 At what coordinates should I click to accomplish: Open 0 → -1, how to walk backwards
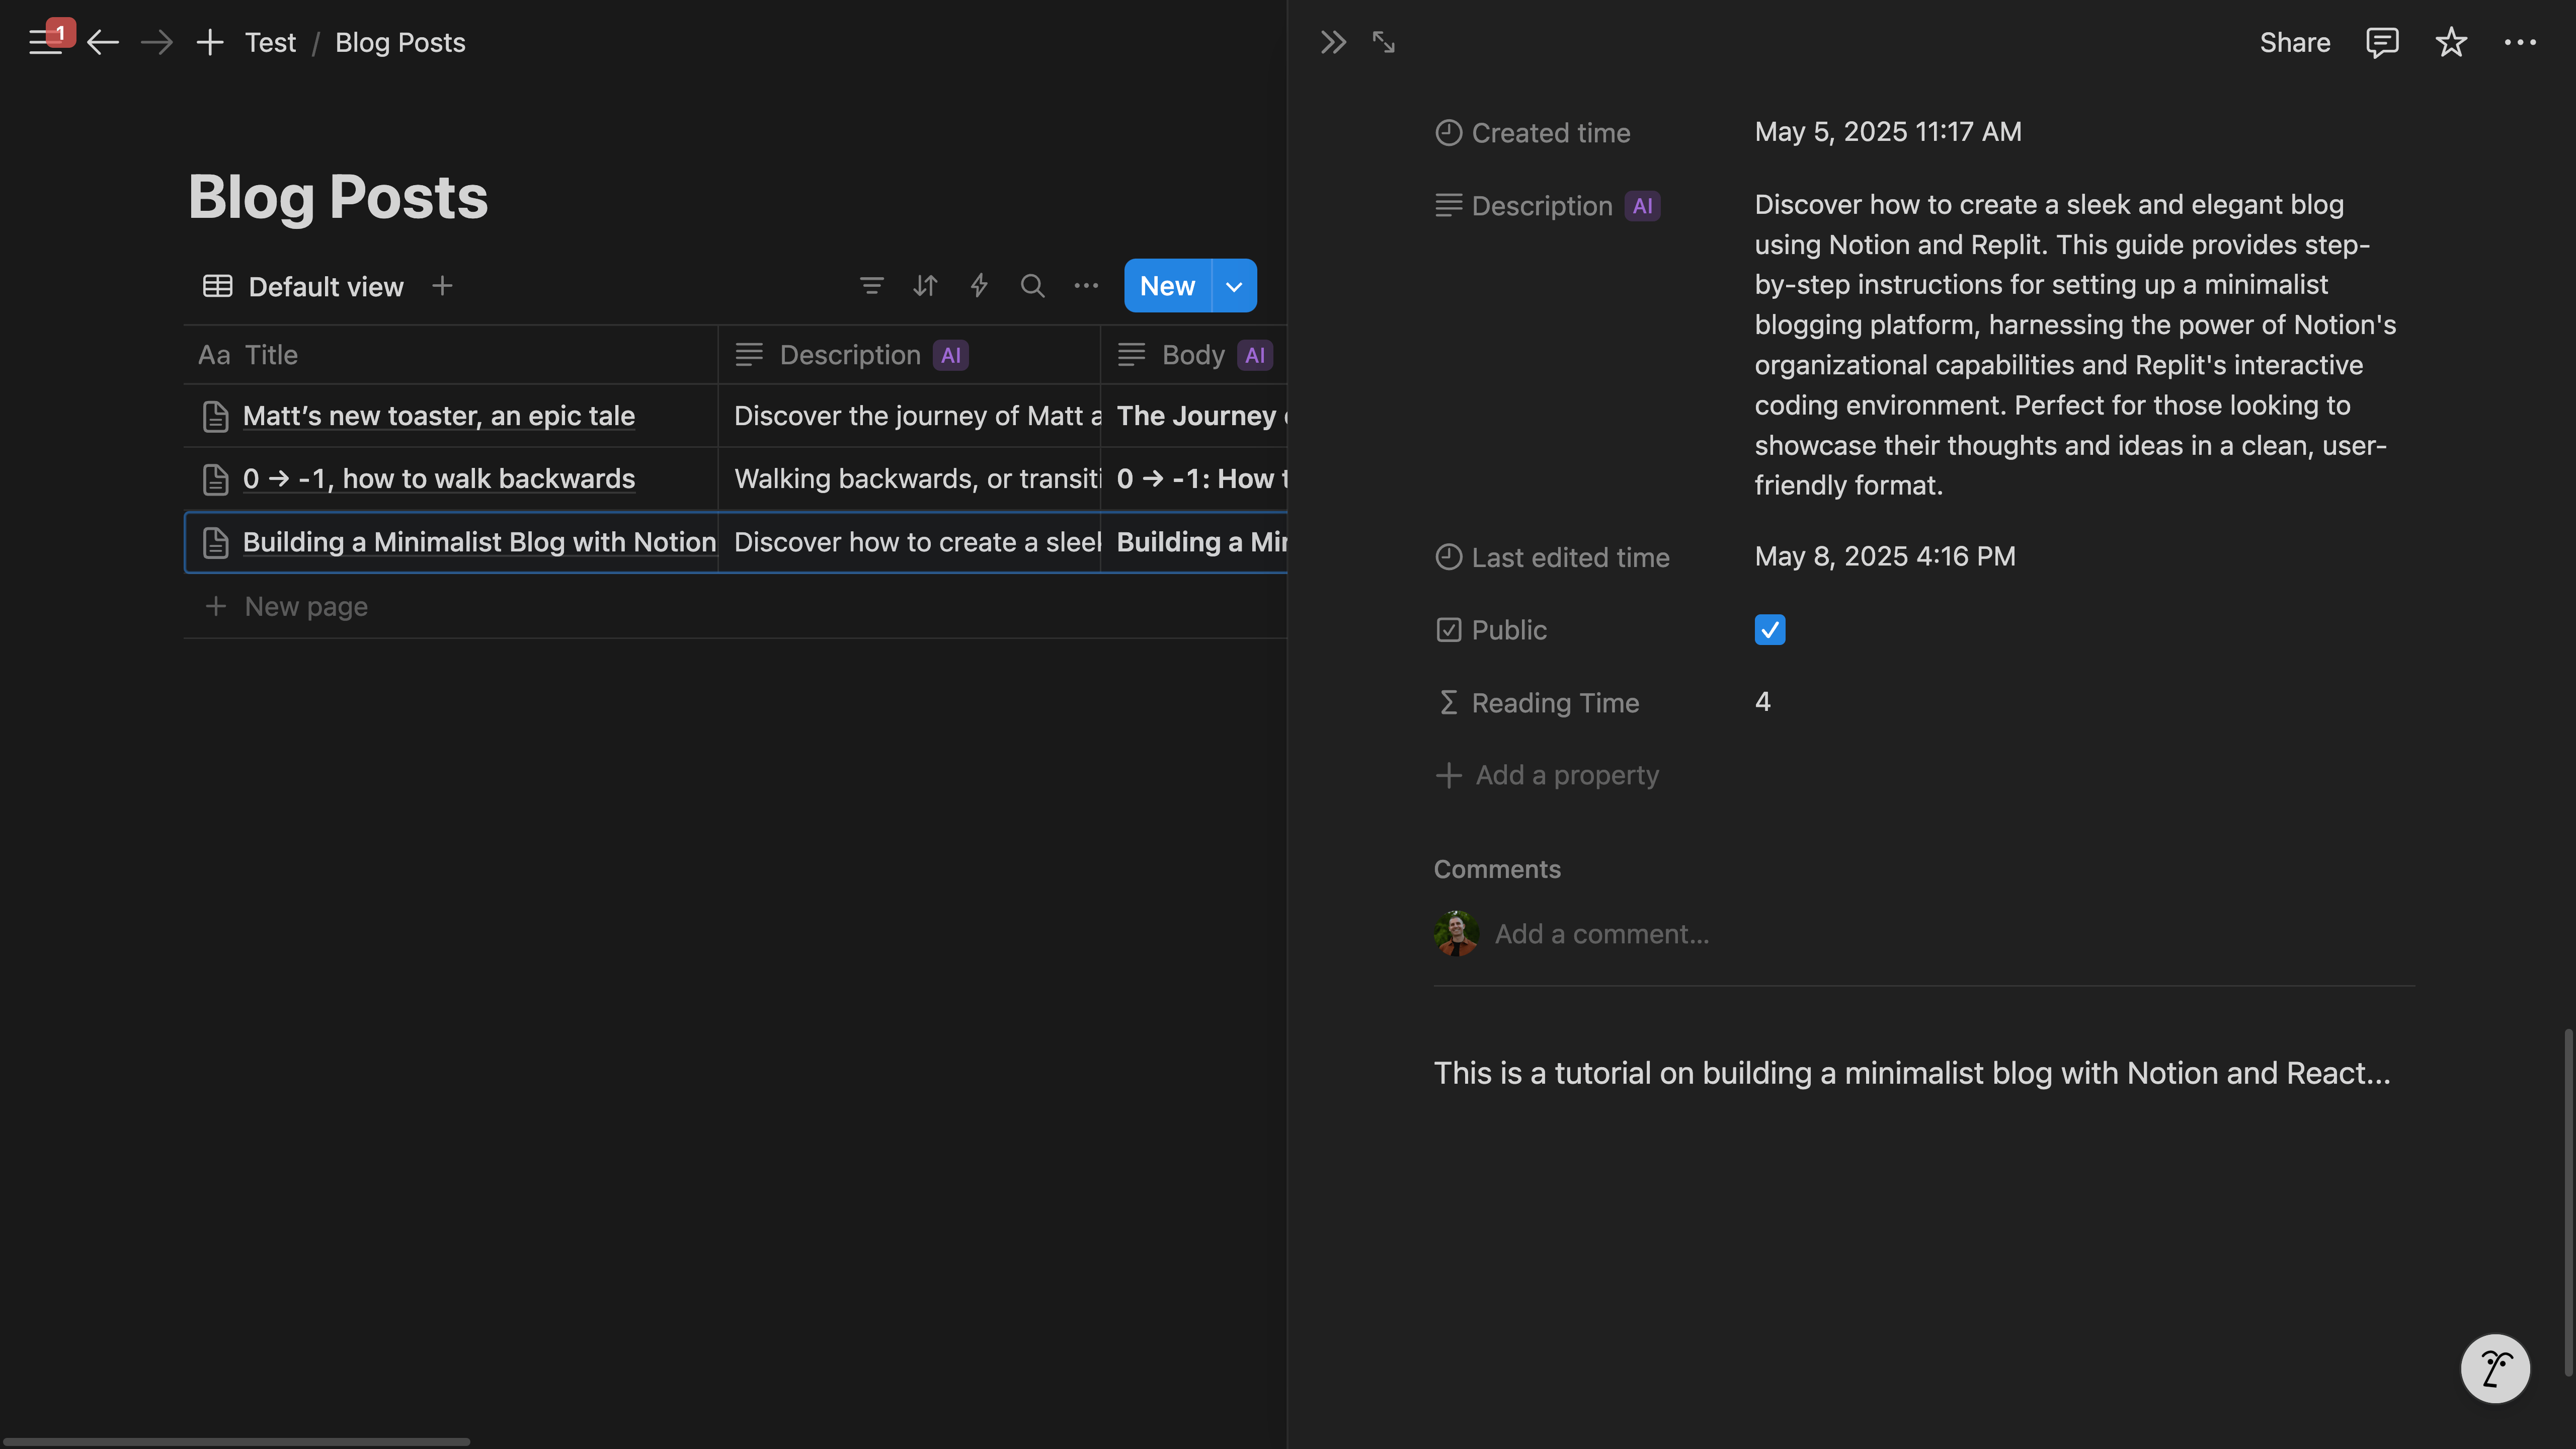[438, 479]
